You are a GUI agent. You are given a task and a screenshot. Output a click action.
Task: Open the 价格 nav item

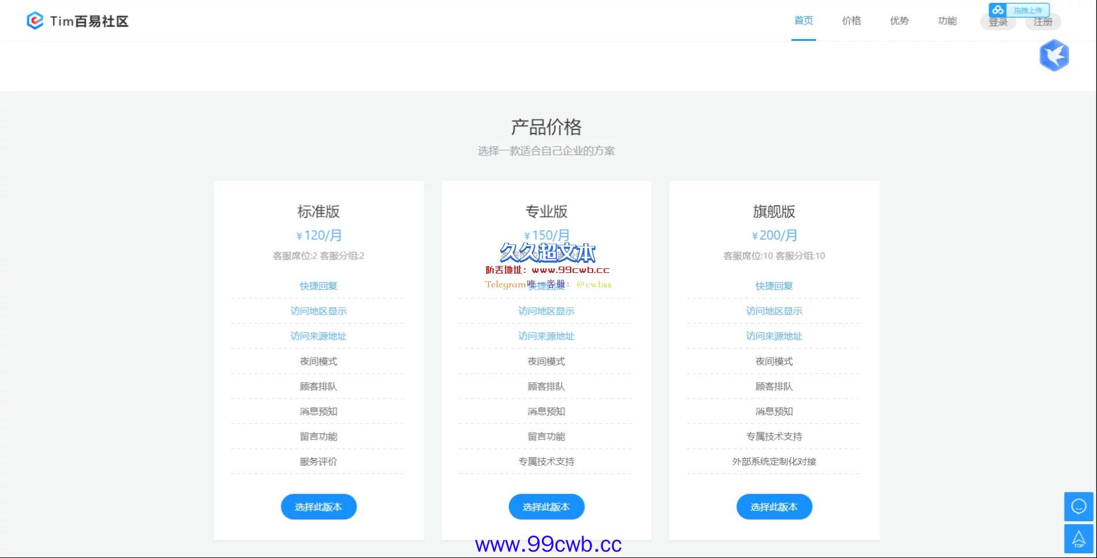click(851, 21)
